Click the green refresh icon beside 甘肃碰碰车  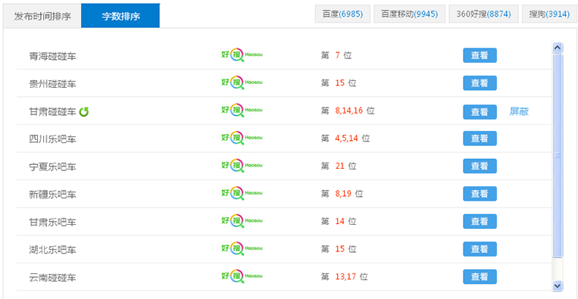[84, 111]
